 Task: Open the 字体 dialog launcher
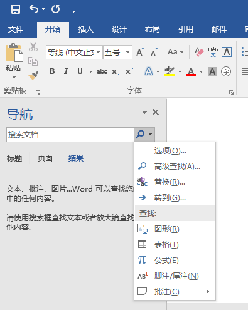(x=231, y=92)
